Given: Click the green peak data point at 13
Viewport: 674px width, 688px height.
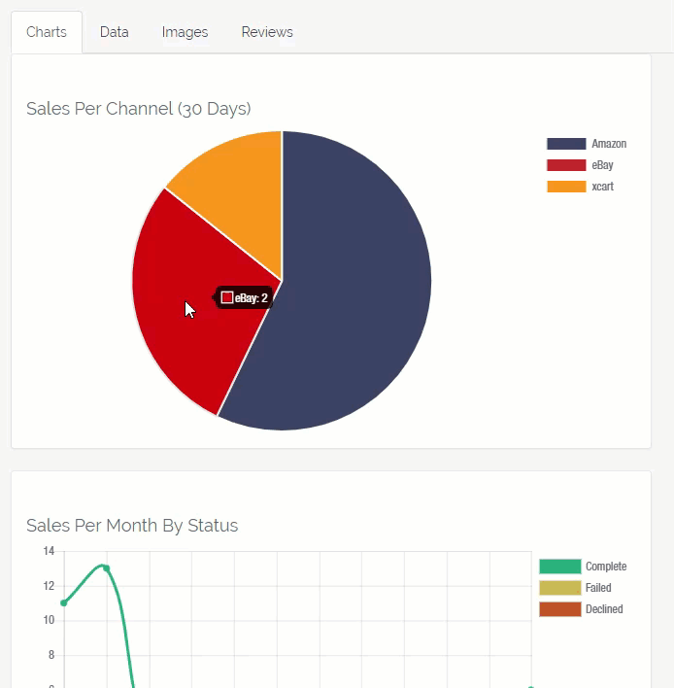Looking at the screenshot, I should click(x=106, y=568).
